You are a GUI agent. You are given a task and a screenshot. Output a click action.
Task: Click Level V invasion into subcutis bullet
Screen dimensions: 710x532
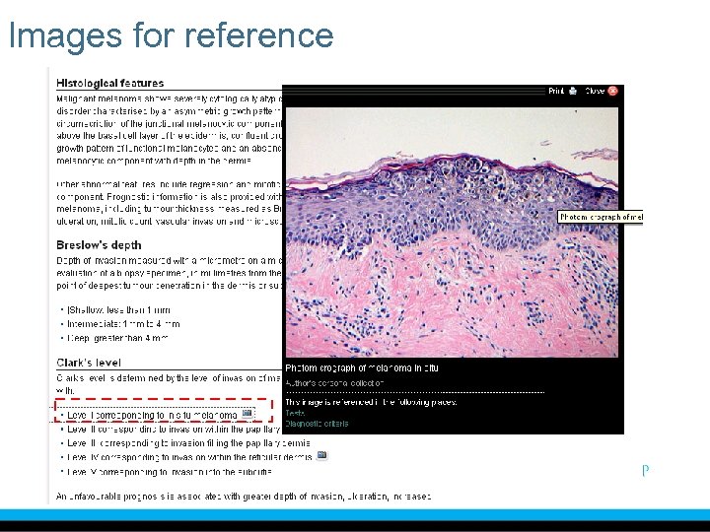pyautogui.click(x=170, y=472)
